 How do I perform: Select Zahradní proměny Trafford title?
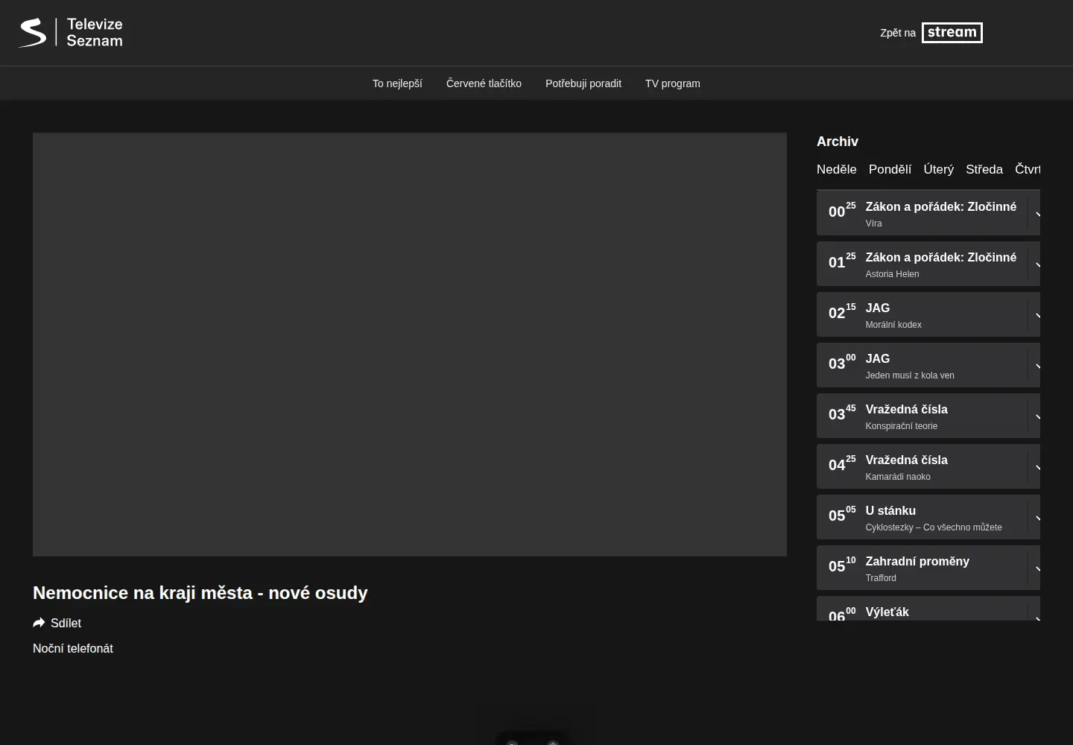tap(917, 561)
